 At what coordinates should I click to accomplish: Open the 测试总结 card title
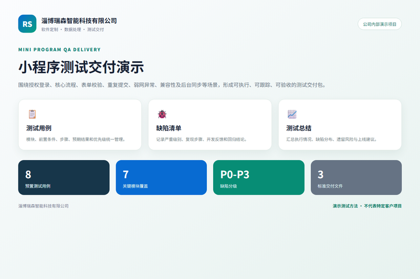pos(299,128)
